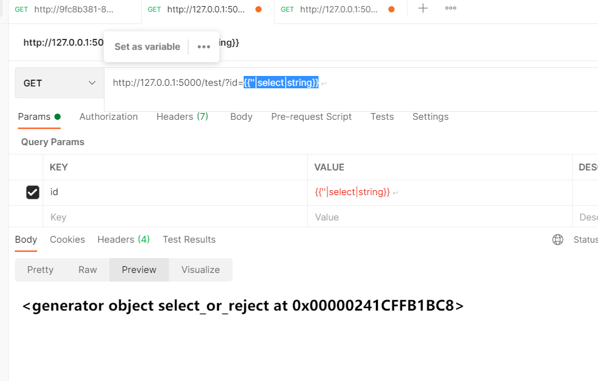
Task: Open the Visualize response view
Action: tap(200, 270)
